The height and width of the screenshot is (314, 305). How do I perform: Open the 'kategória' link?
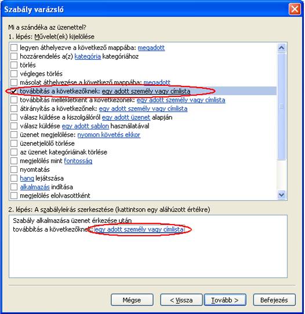coord(88,56)
